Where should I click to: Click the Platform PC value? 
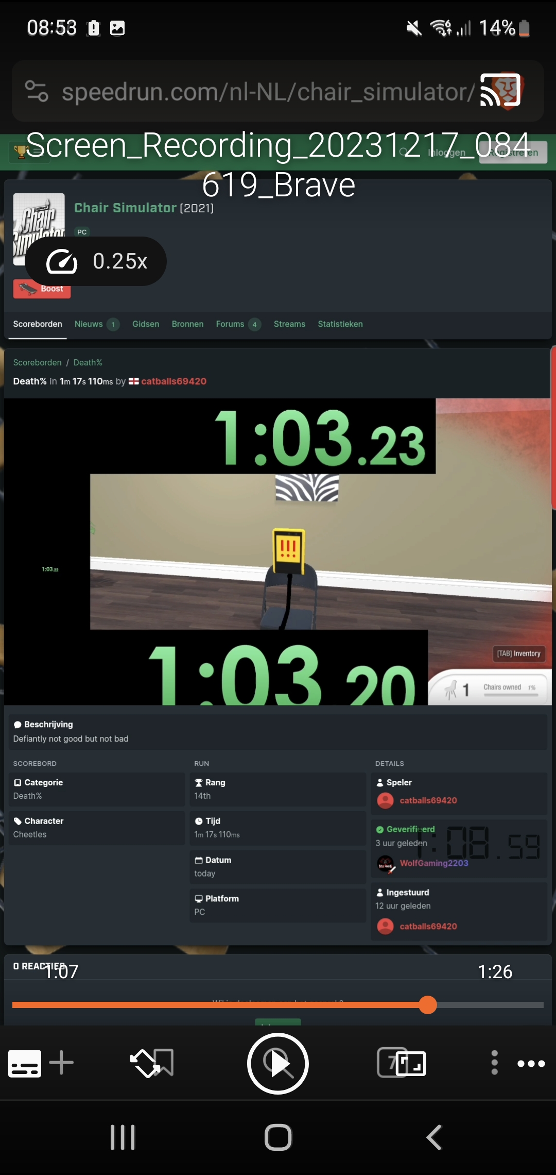200,912
